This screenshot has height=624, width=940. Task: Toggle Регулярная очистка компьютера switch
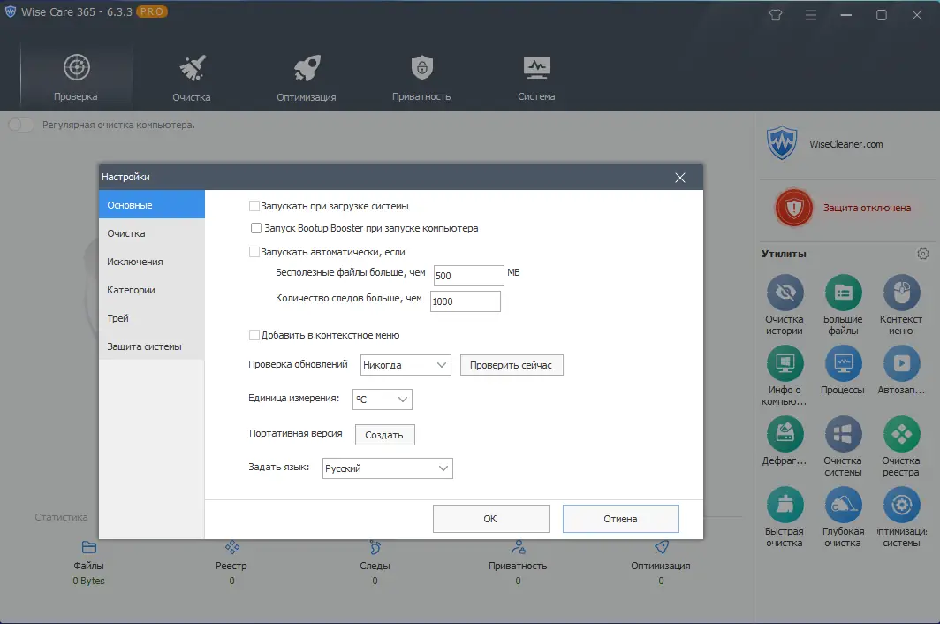[21, 125]
